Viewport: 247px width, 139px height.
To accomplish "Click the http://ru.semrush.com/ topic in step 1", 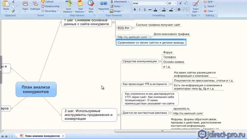I will 132,37.
